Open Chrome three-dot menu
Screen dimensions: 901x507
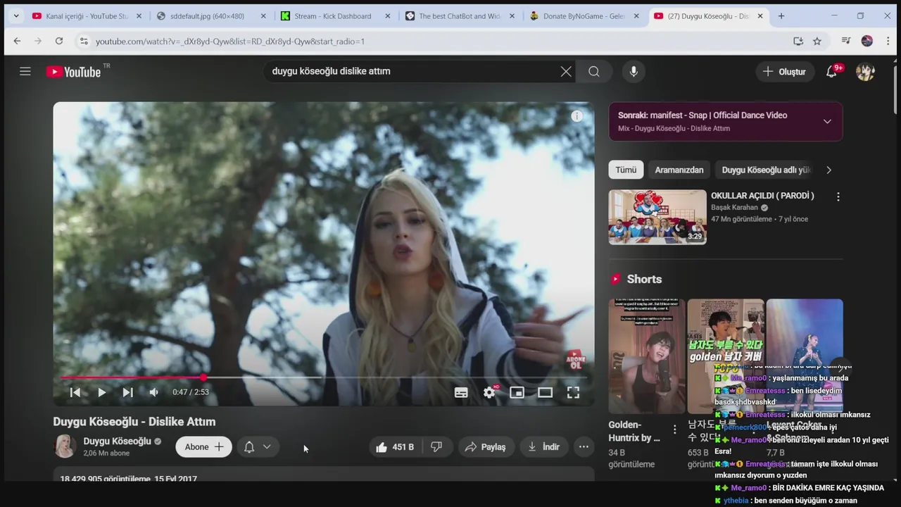888,42
